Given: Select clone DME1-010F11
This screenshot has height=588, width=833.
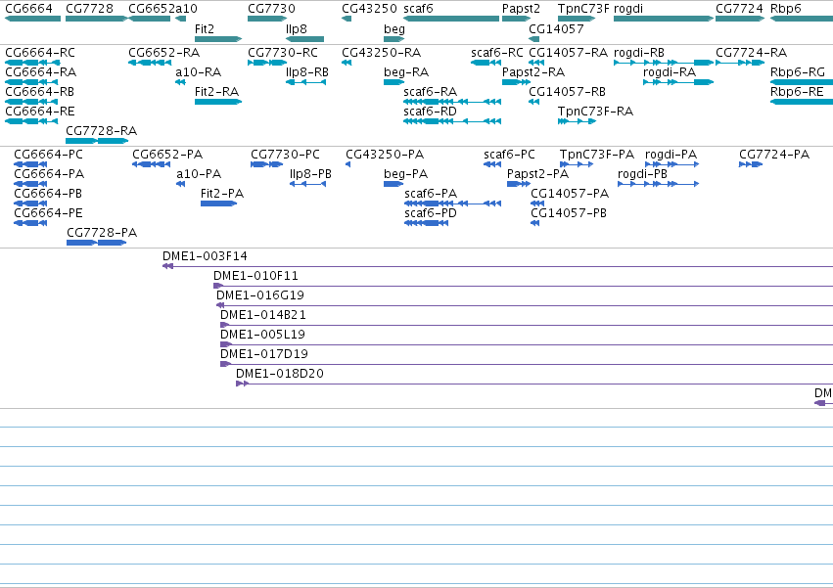Looking at the screenshot, I should [x=255, y=276].
